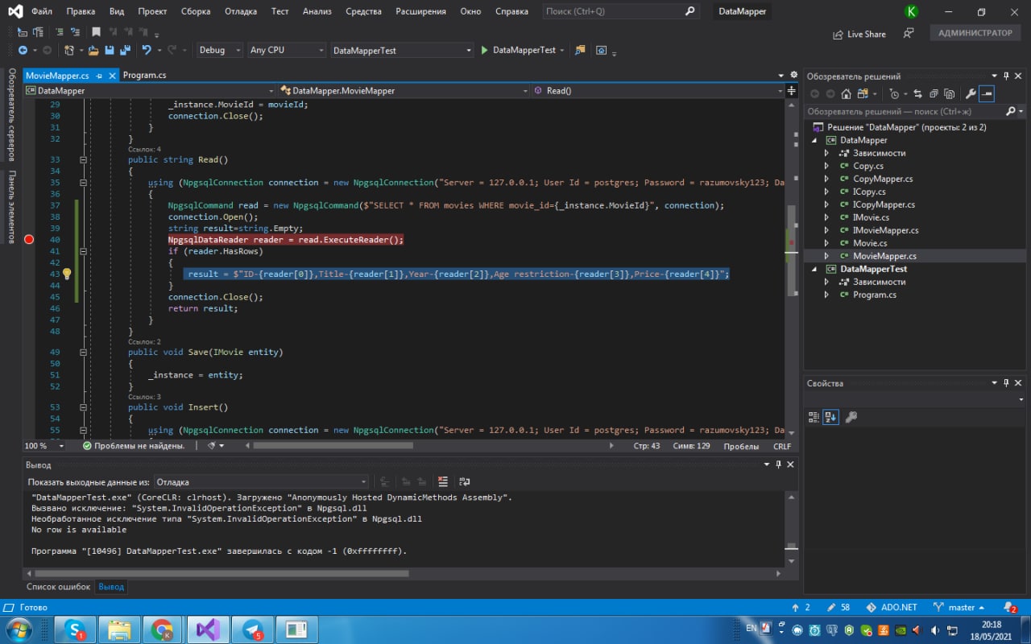
Task: Open Any CPU platform dropdown
Action: coord(287,50)
